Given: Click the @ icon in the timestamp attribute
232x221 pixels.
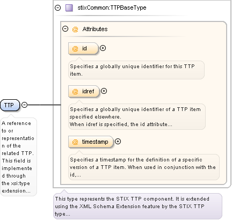Looking at the screenshot, I should click(x=75, y=142).
